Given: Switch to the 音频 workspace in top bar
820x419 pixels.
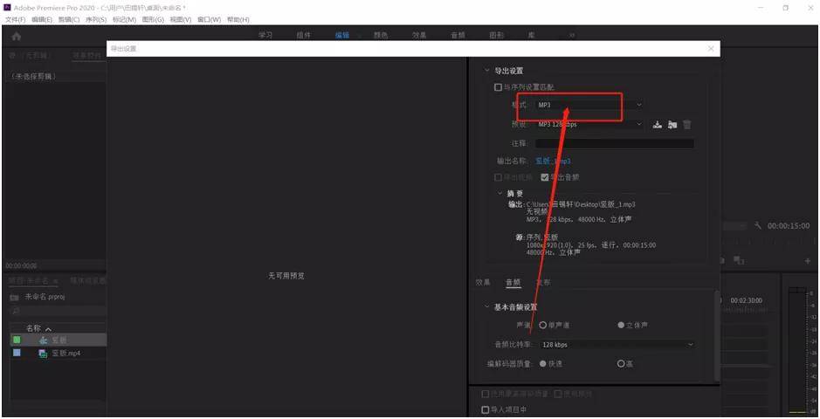Looking at the screenshot, I should [458, 36].
